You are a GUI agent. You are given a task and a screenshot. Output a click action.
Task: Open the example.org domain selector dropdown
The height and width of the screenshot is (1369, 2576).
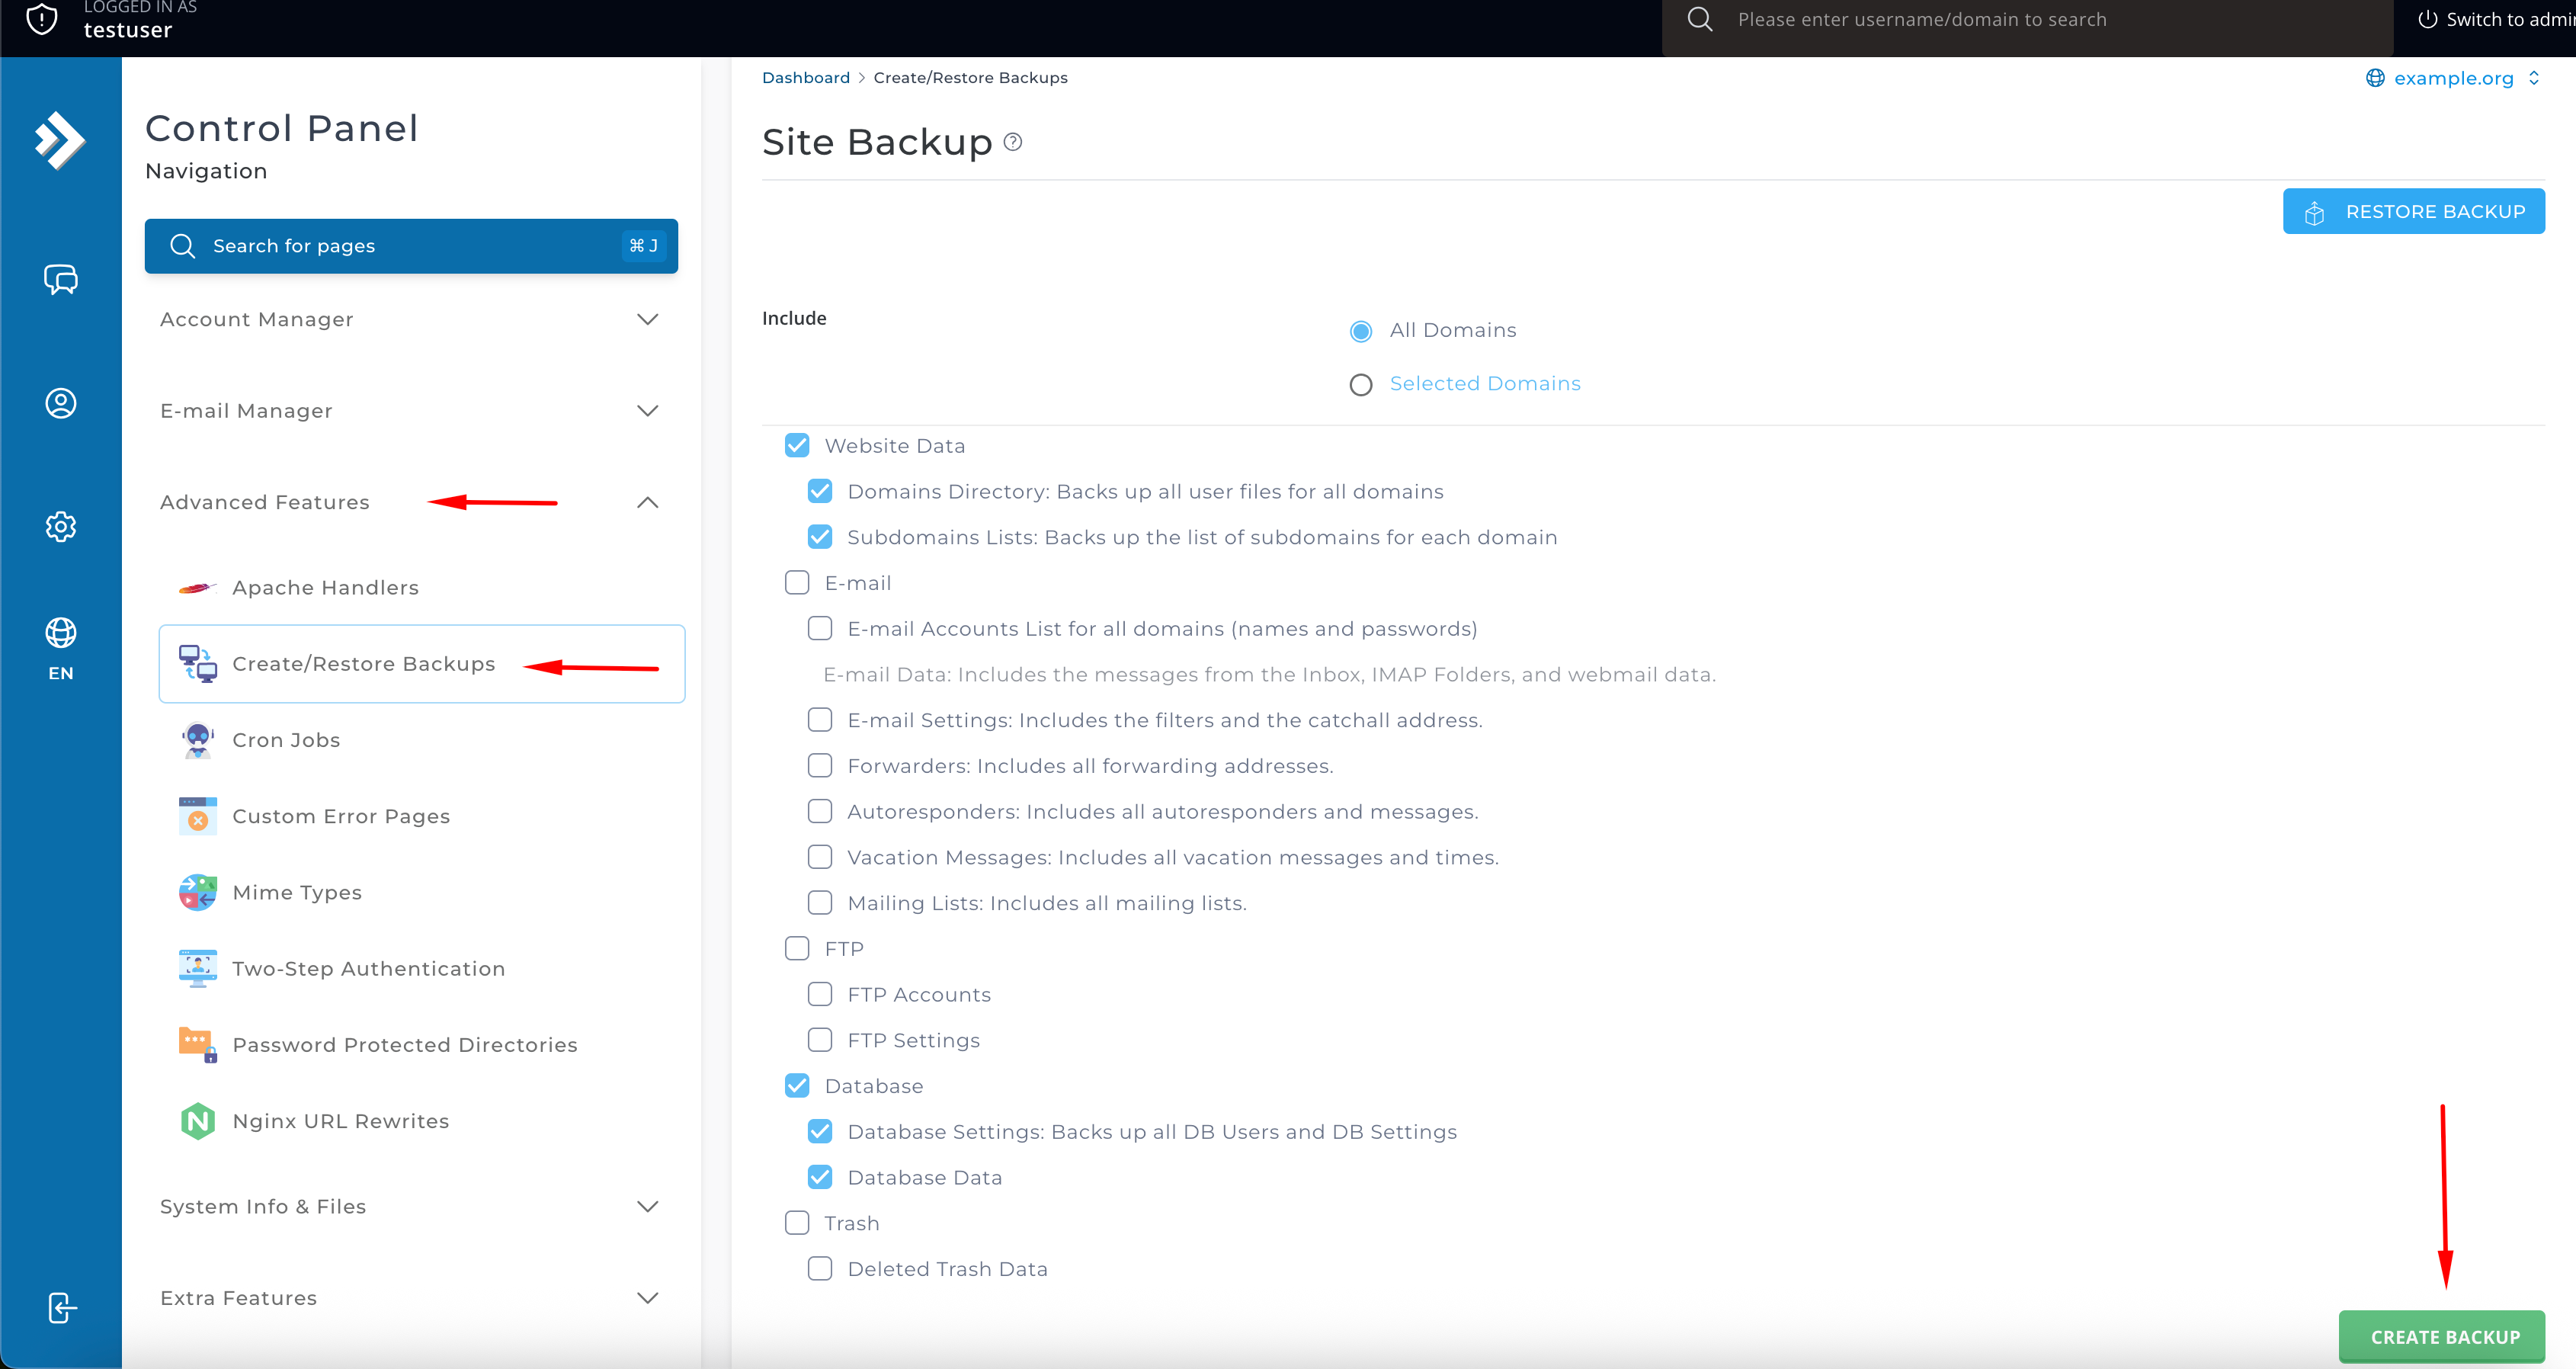pos(2453,78)
